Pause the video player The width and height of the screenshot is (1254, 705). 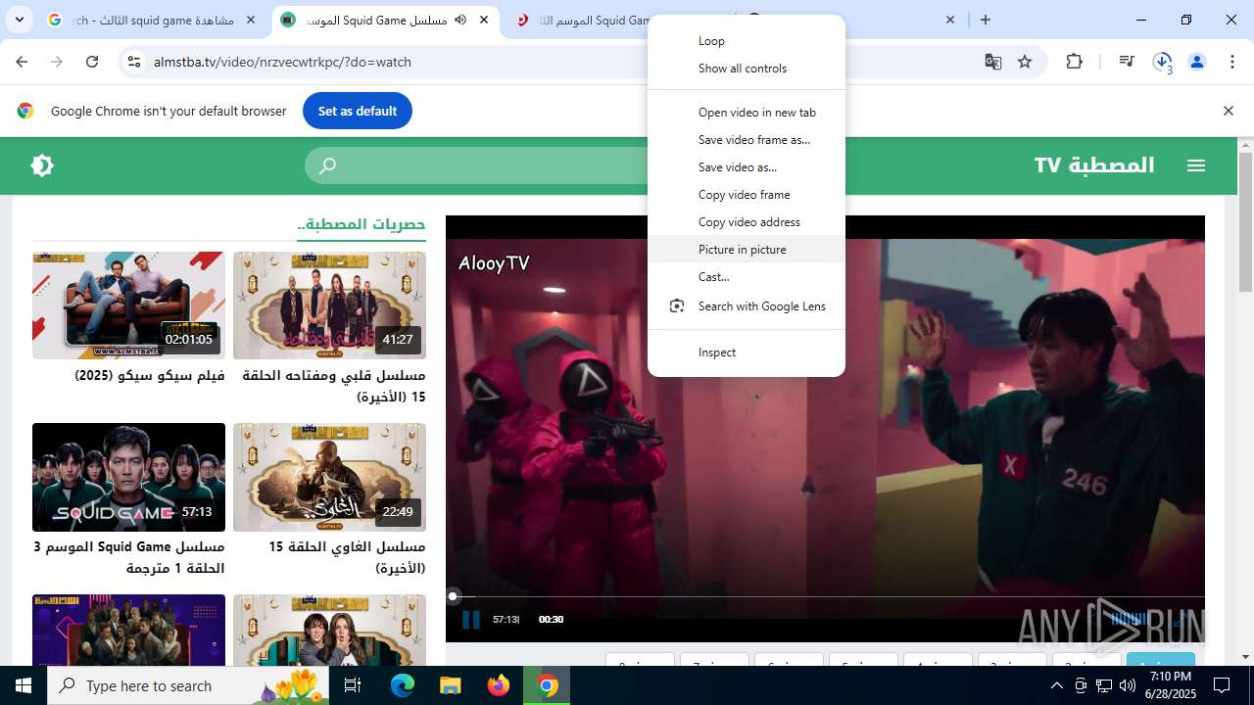click(470, 619)
